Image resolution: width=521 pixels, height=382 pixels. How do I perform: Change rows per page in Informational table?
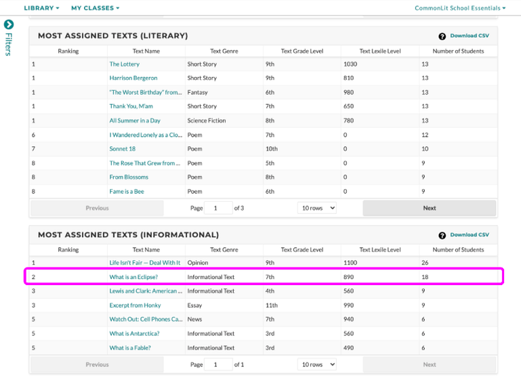tap(317, 364)
